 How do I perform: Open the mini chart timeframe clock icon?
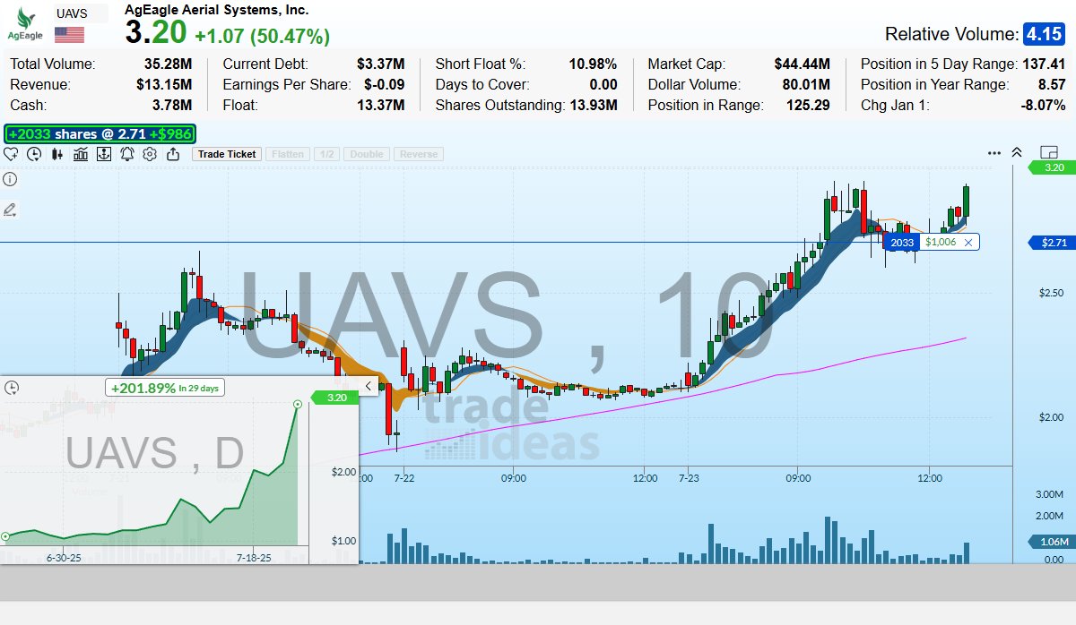[12, 388]
